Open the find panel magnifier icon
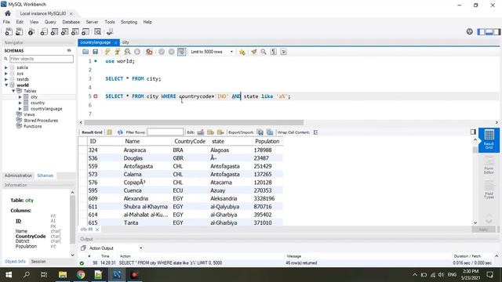Screen dimensions: 502x282 (264, 52)
